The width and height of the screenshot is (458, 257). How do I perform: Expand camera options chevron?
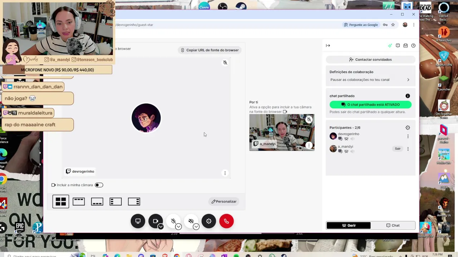tap(161, 227)
